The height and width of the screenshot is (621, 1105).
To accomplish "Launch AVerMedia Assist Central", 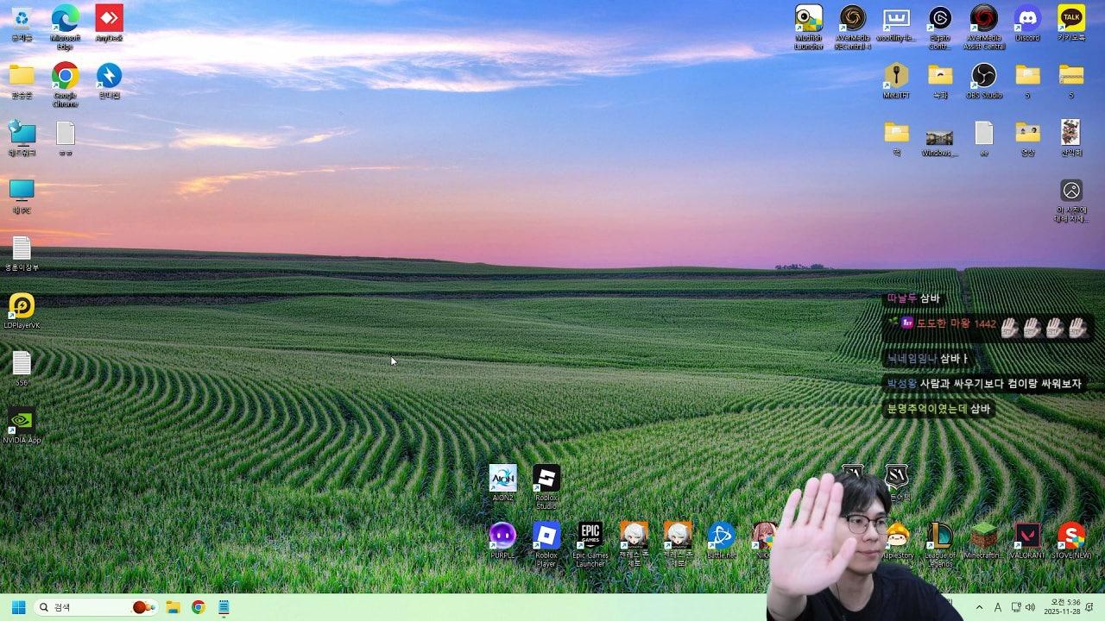I will [983, 27].
